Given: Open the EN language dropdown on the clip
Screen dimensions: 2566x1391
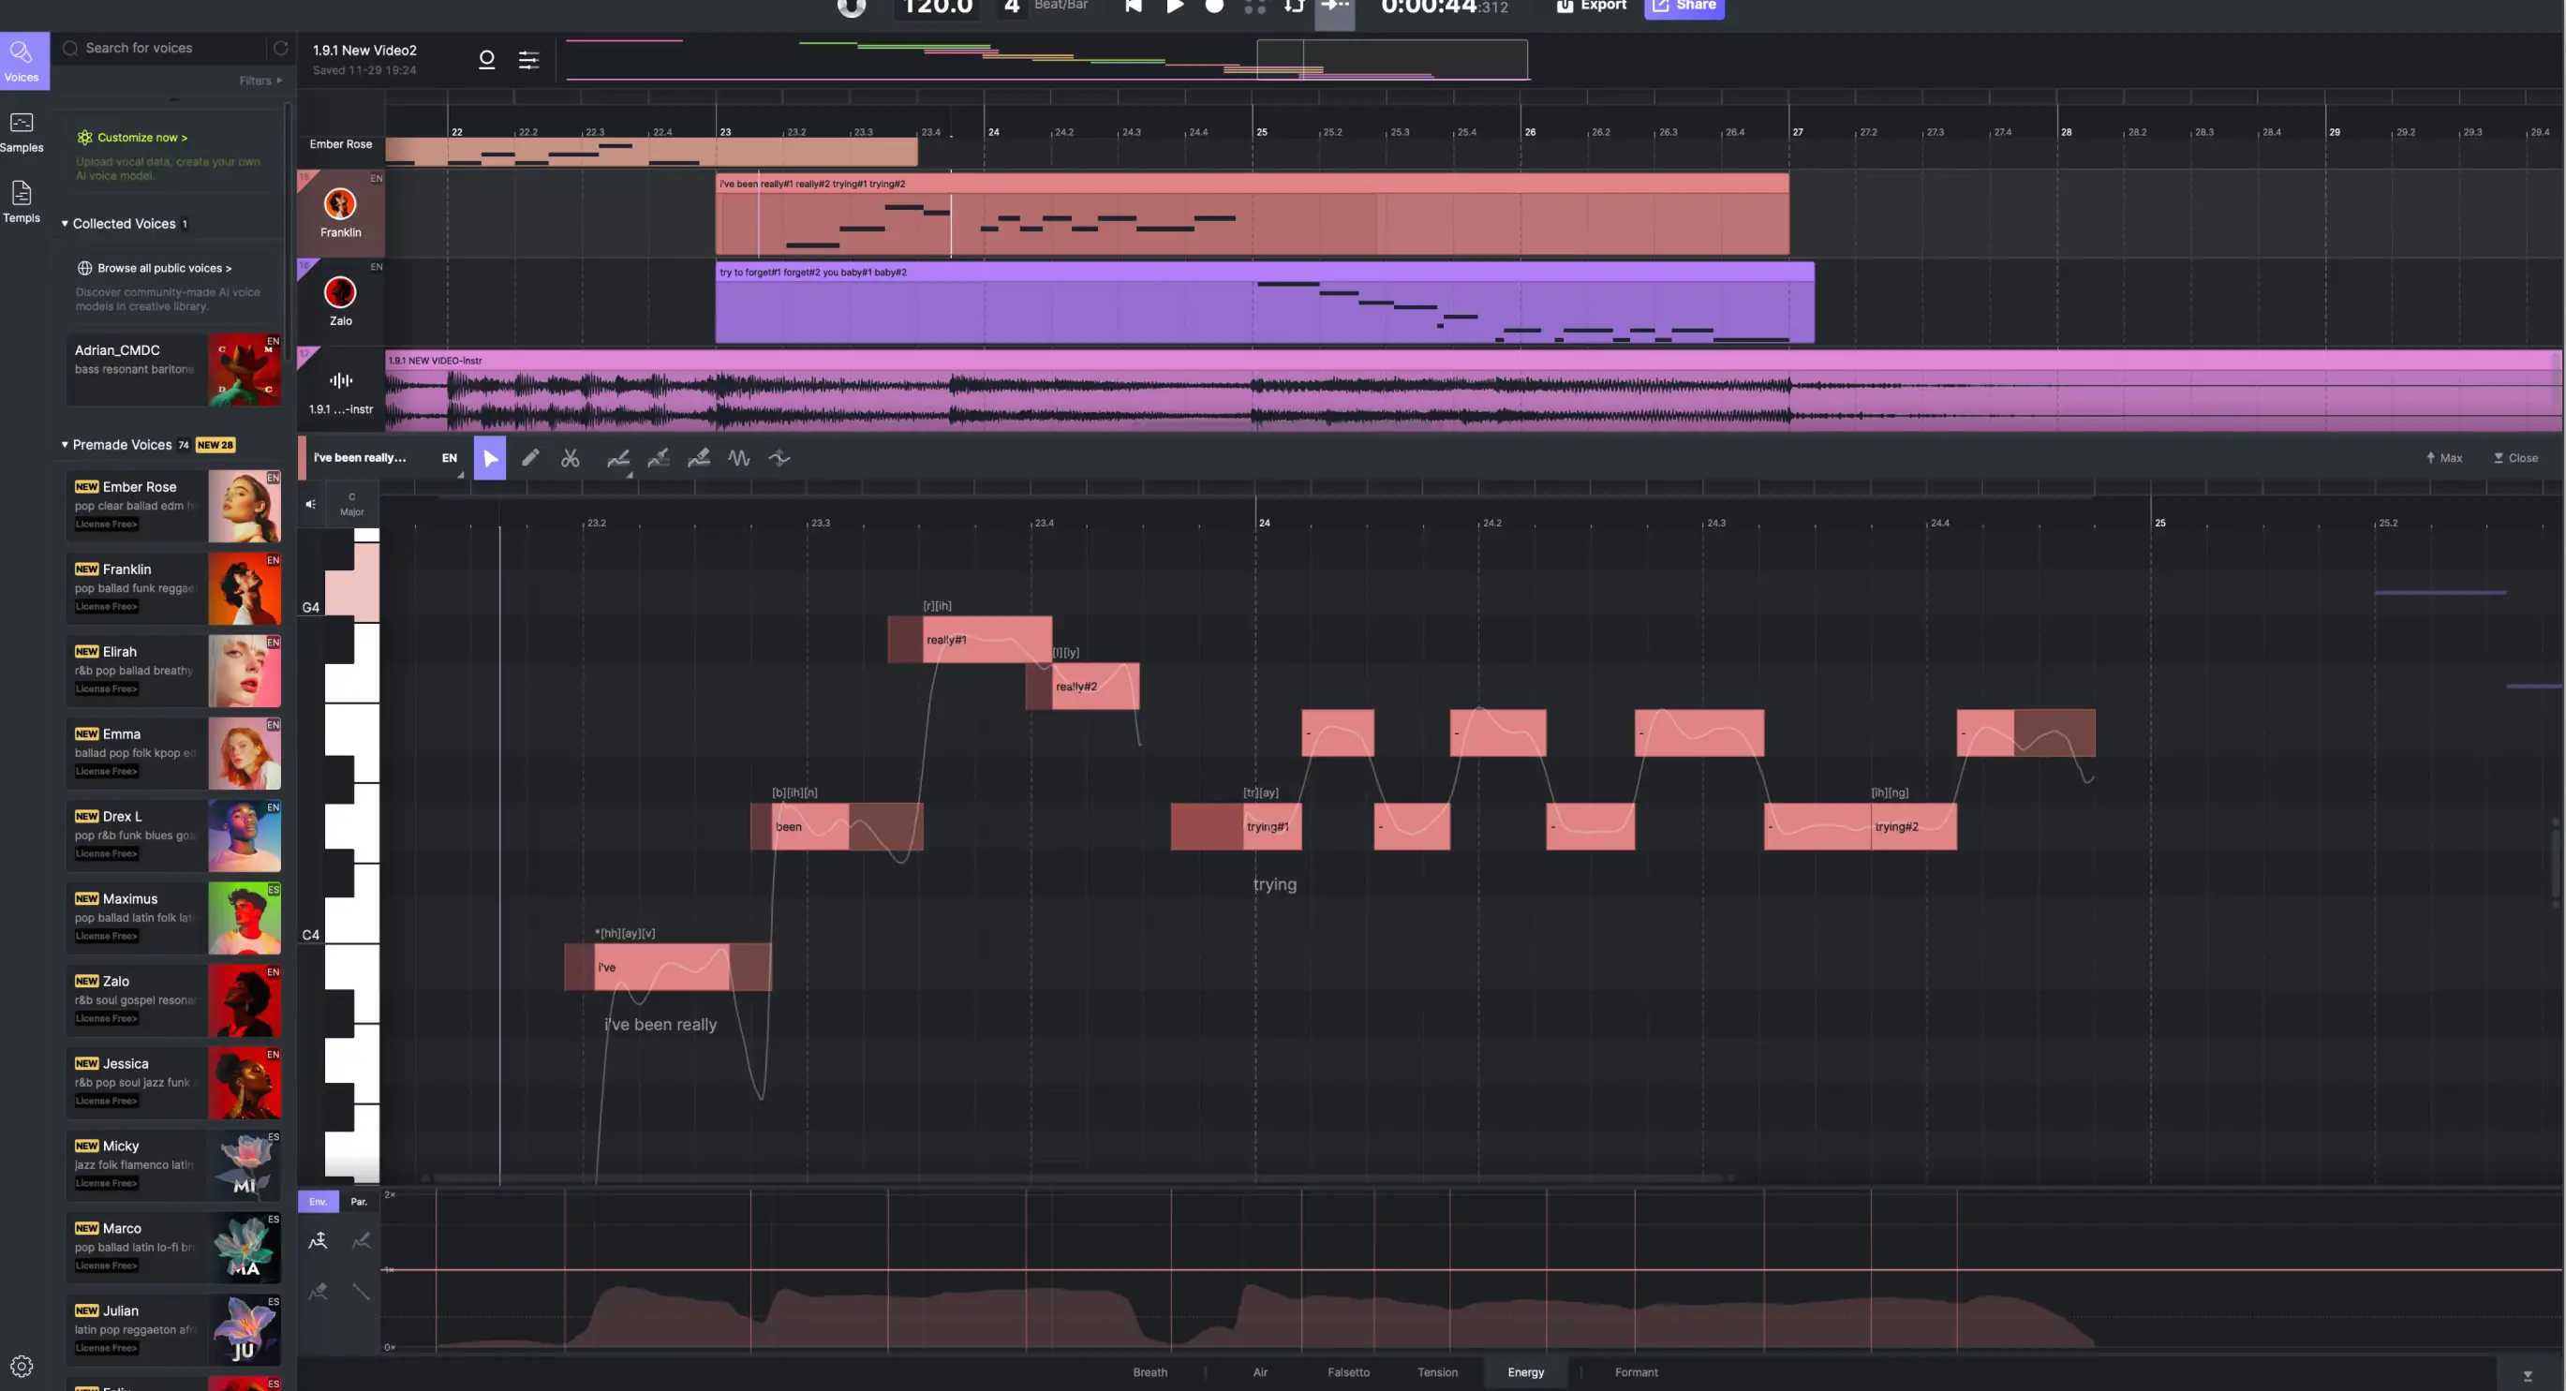Looking at the screenshot, I should click(x=451, y=457).
